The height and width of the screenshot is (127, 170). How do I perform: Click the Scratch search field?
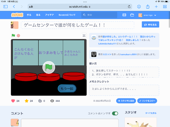click(x=99, y=15)
